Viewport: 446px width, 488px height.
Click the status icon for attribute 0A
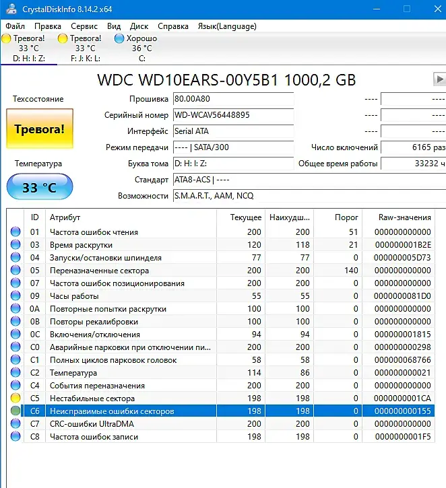click(15, 308)
